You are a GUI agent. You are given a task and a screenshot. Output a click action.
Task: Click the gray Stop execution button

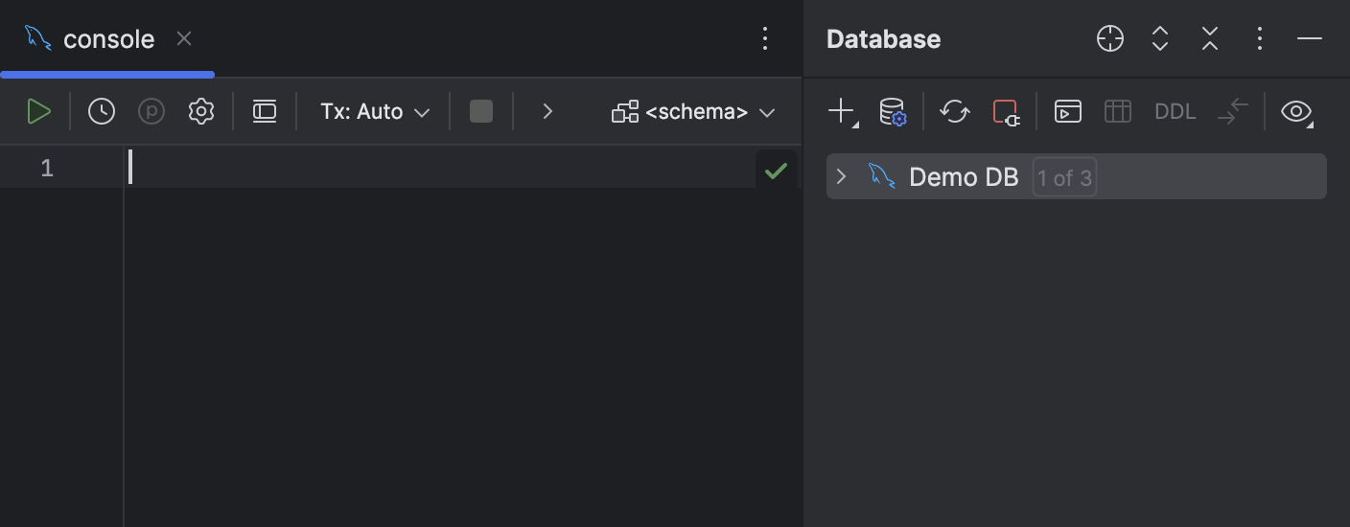481,112
